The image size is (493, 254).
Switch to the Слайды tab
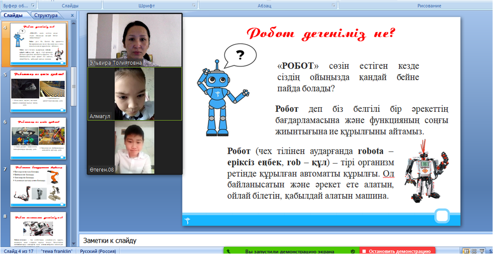pos(13,16)
